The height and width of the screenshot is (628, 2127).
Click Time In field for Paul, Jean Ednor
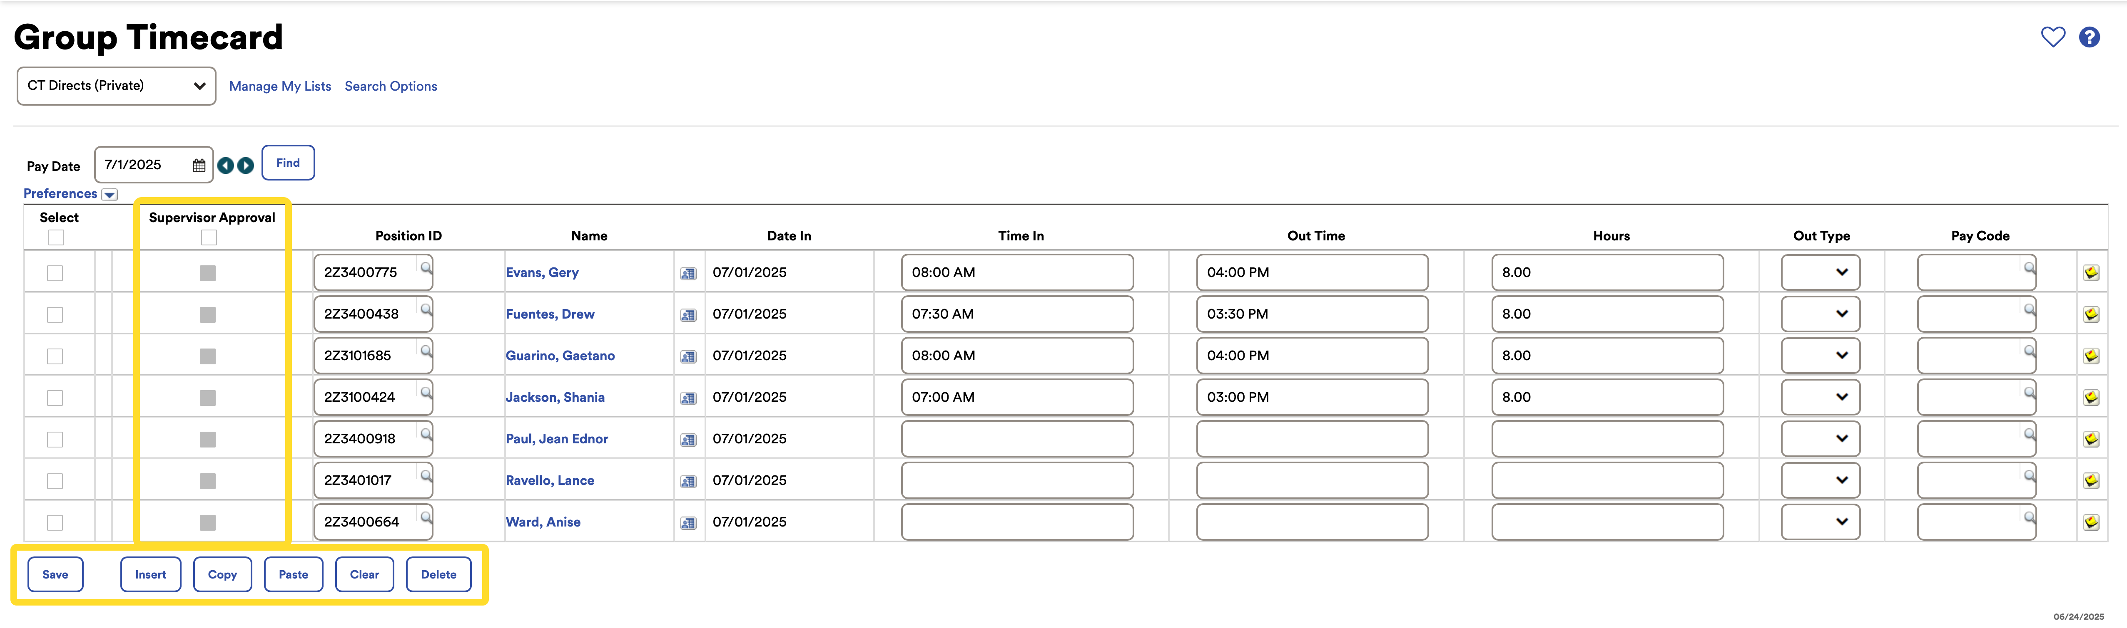(1017, 438)
